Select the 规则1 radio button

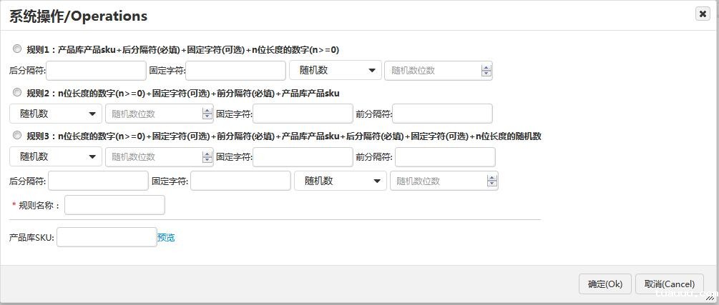click(17, 49)
